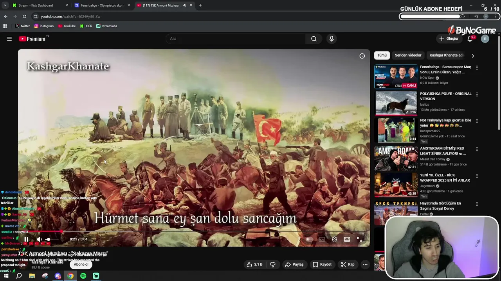Open the browser apps grid icon
Screen dimensions: 501x281
pos(5,26)
